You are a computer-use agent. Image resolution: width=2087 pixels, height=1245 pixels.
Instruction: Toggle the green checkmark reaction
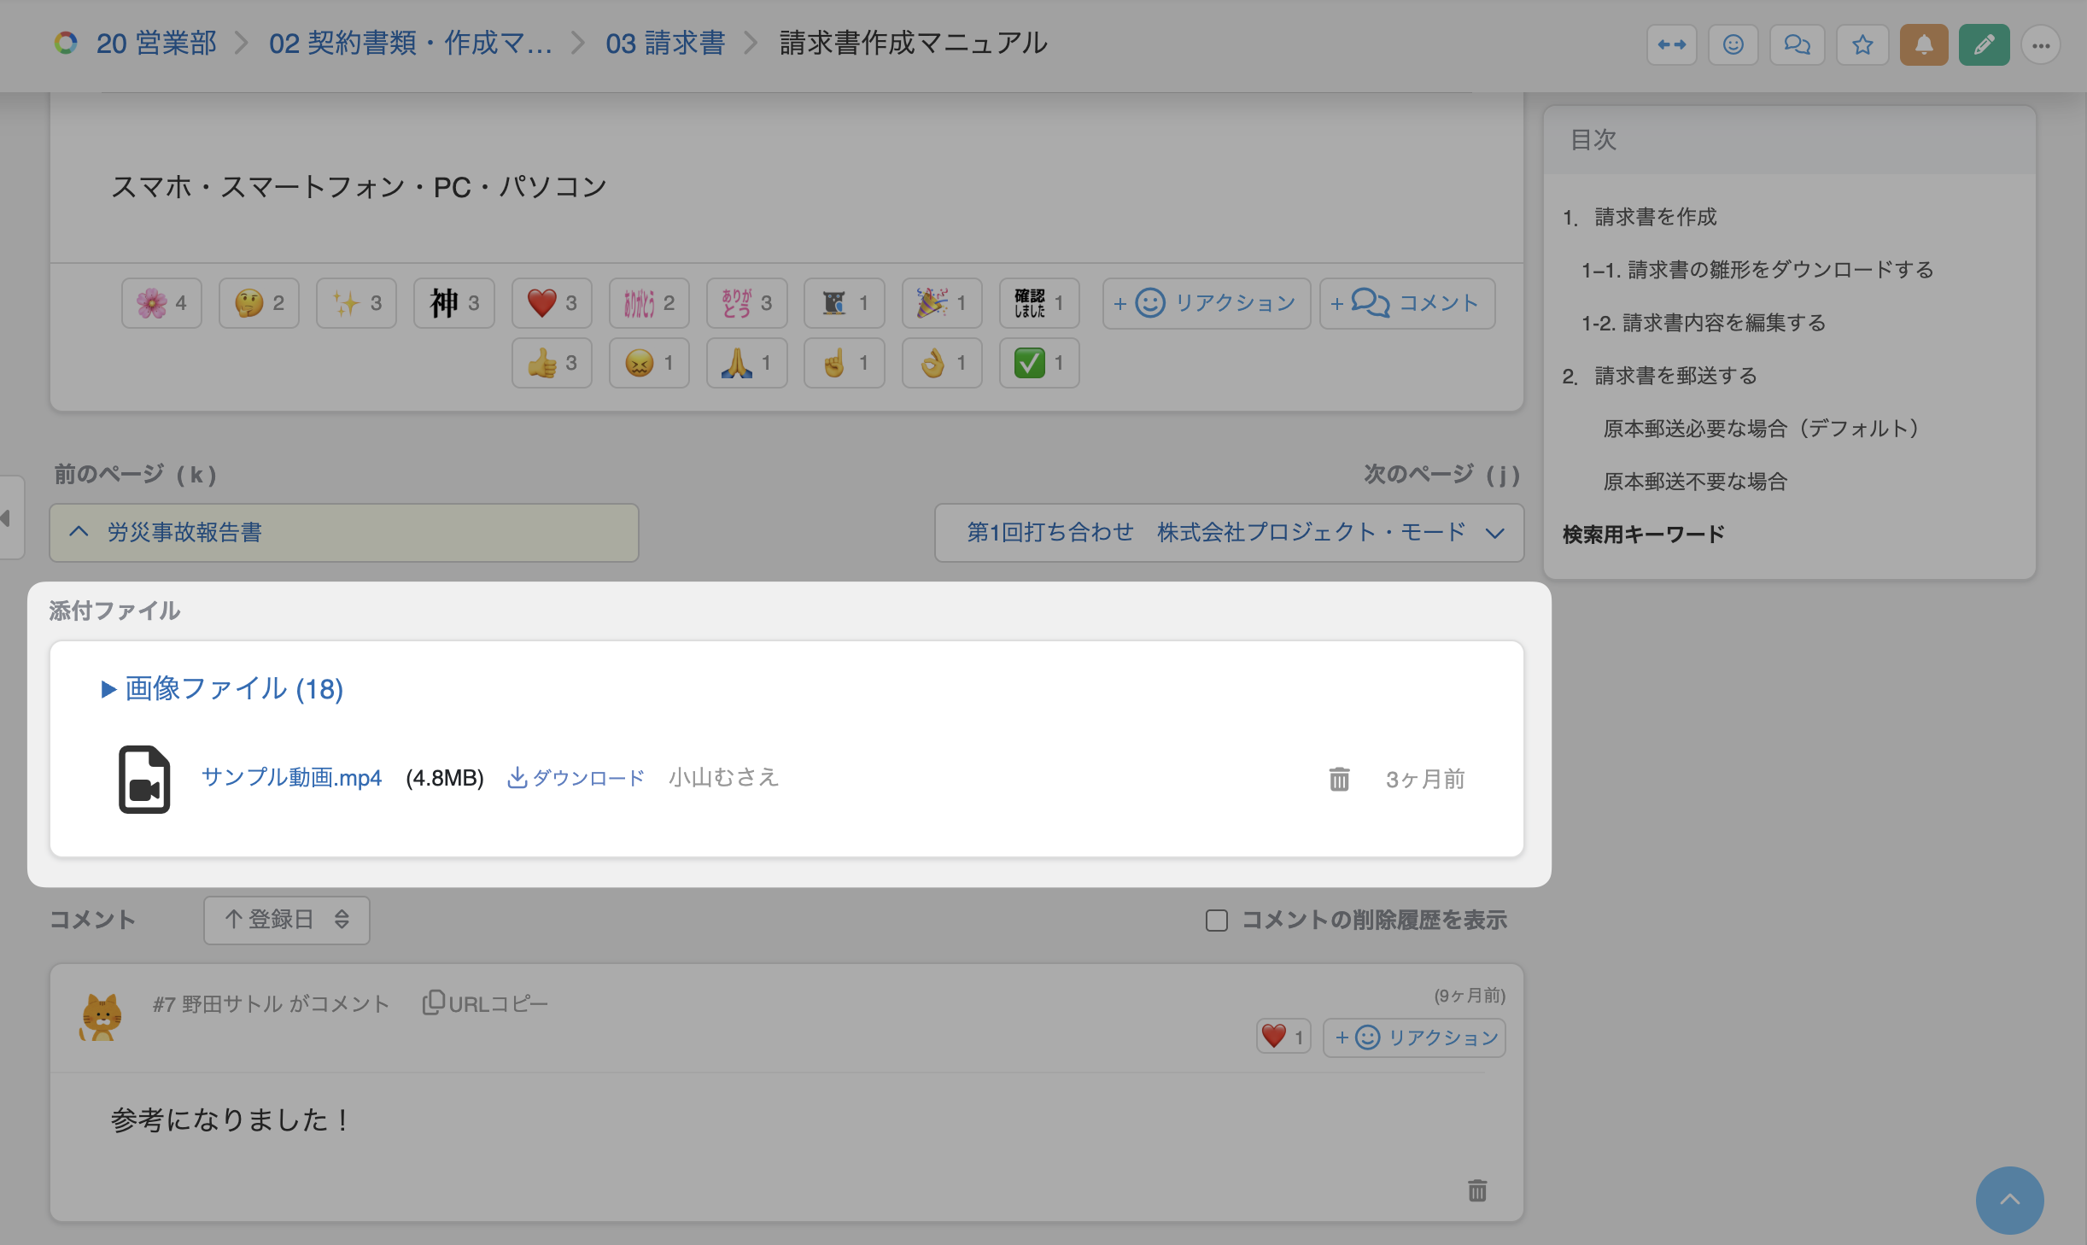pos(1038,363)
